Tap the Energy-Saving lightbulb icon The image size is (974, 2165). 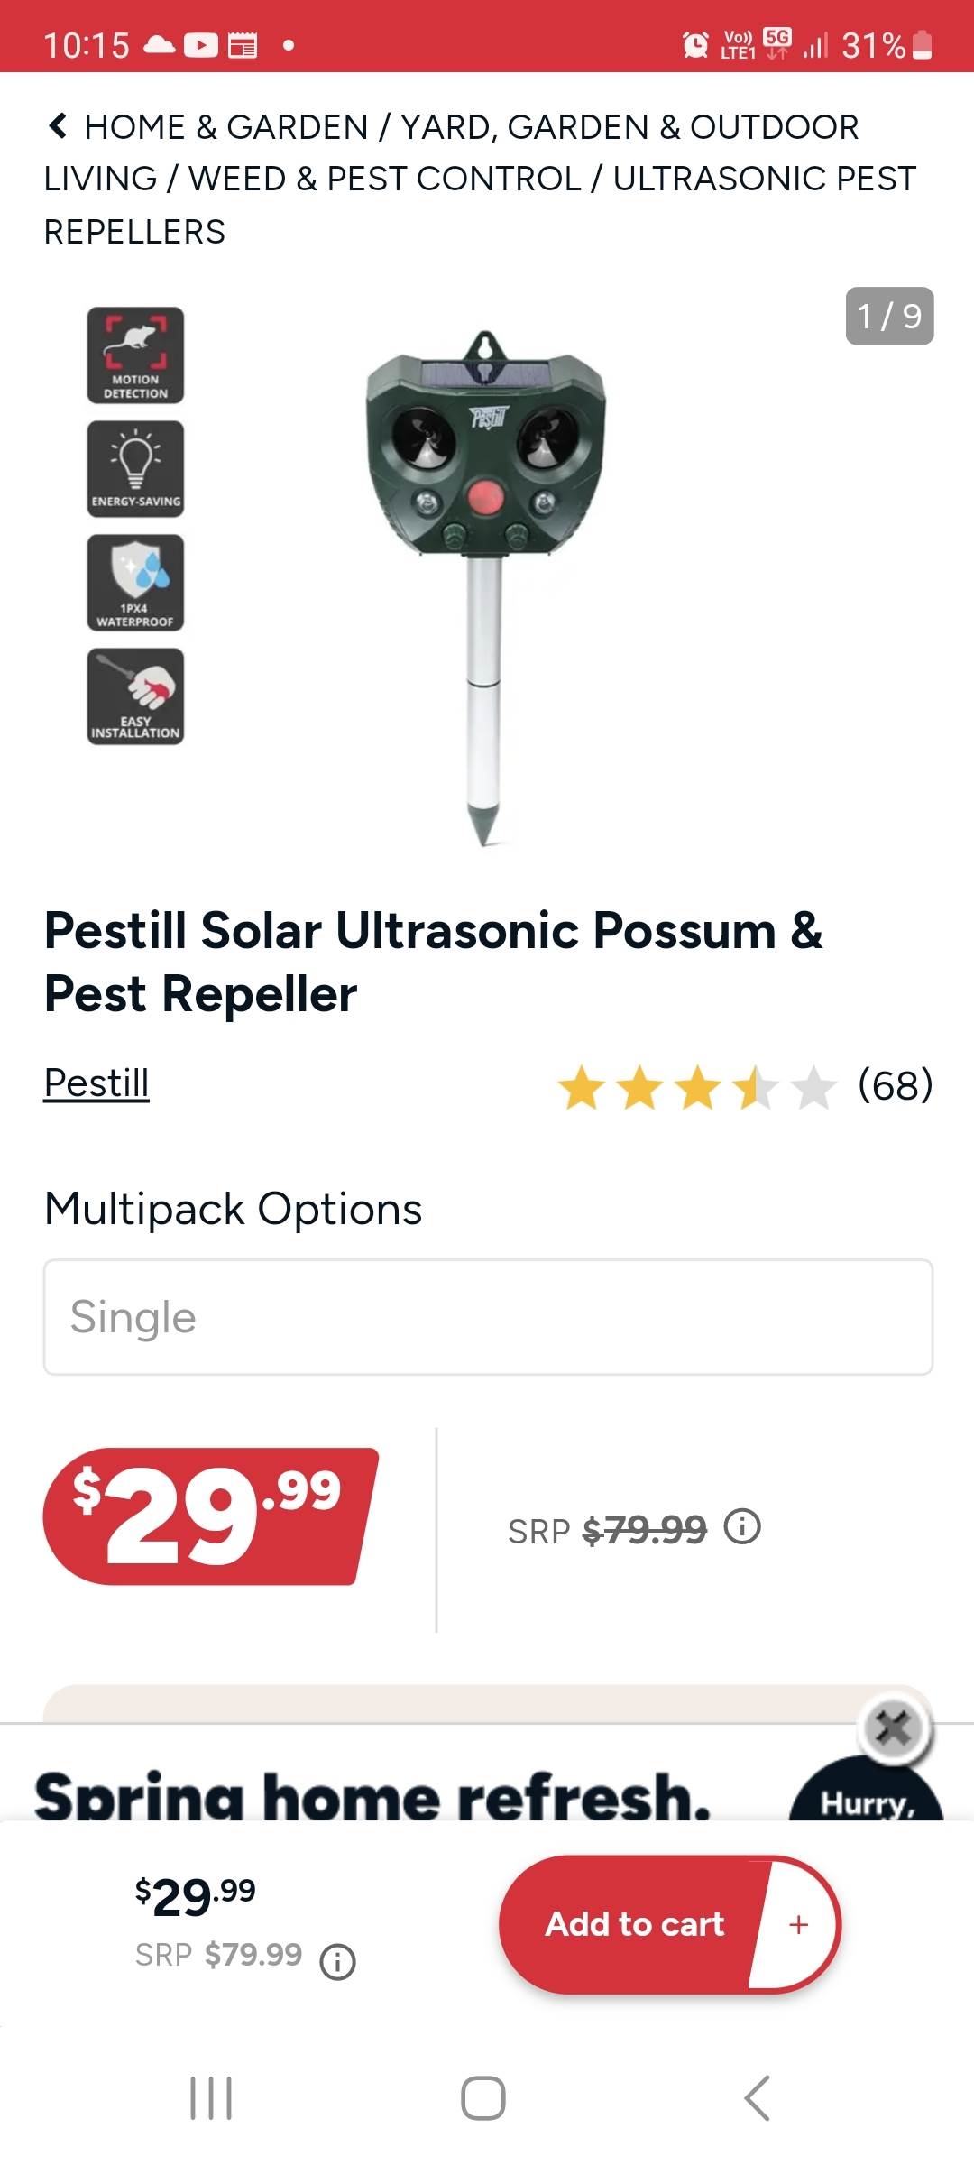pyautogui.click(x=135, y=469)
